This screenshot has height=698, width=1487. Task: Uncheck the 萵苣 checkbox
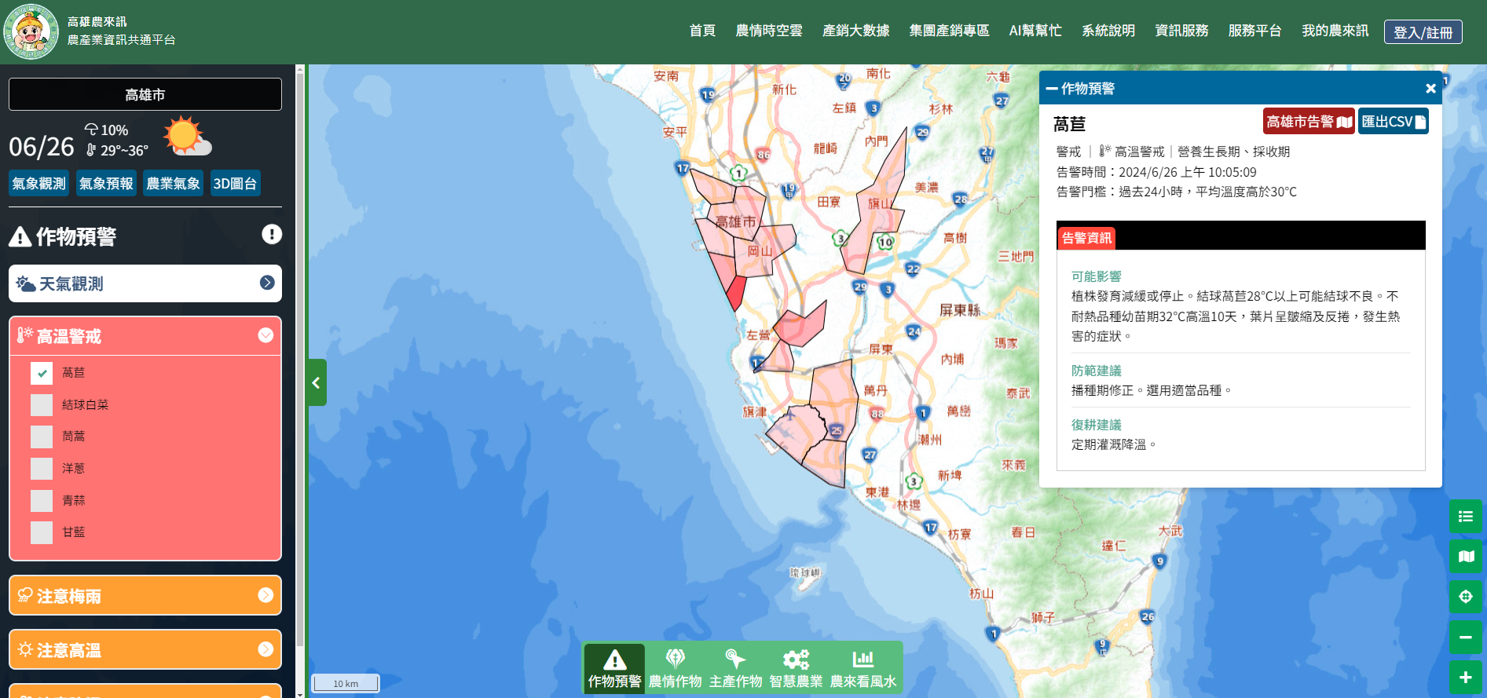tap(42, 373)
